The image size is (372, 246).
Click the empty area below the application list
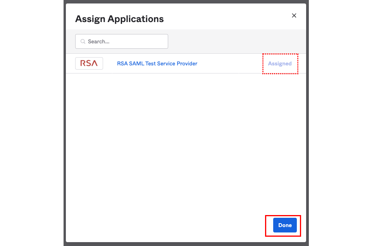[186, 143]
